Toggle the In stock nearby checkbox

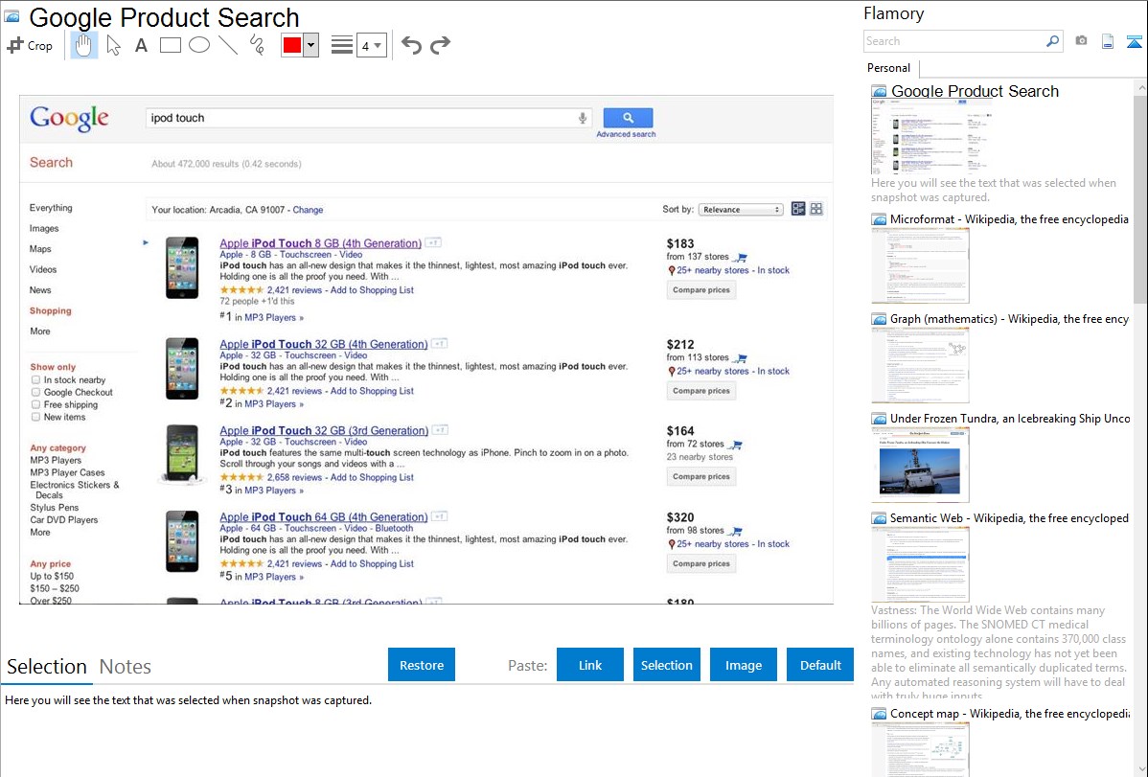(35, 380)
